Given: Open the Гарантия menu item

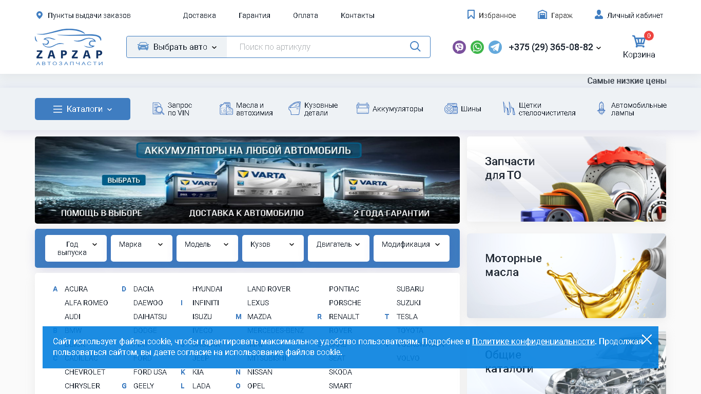Looking at the screenshot, I should pos(255,15).
